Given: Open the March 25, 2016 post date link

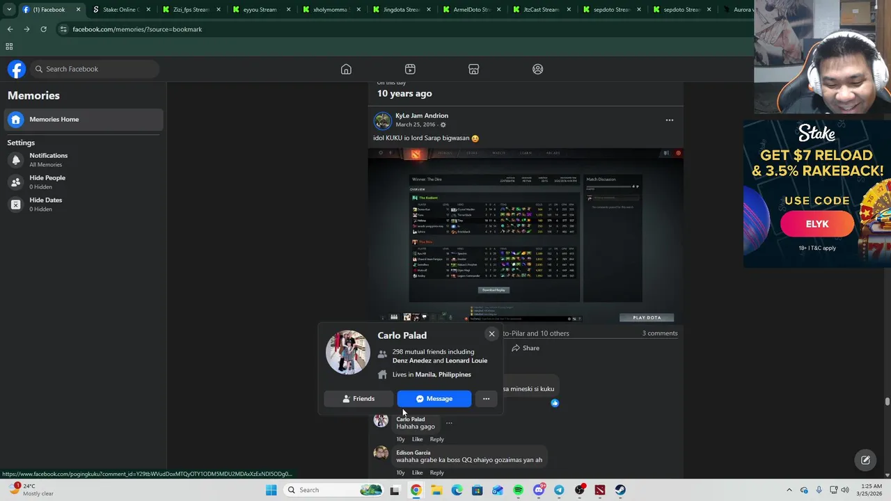Looking at the screenshot, I should pyautogui.click(x=415, y=125).
